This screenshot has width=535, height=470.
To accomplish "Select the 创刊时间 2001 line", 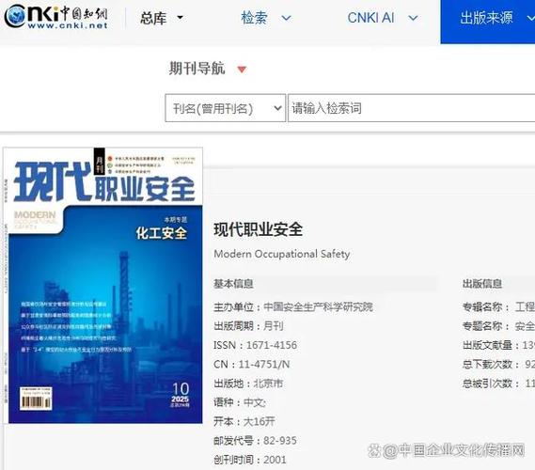I will 250,460.
